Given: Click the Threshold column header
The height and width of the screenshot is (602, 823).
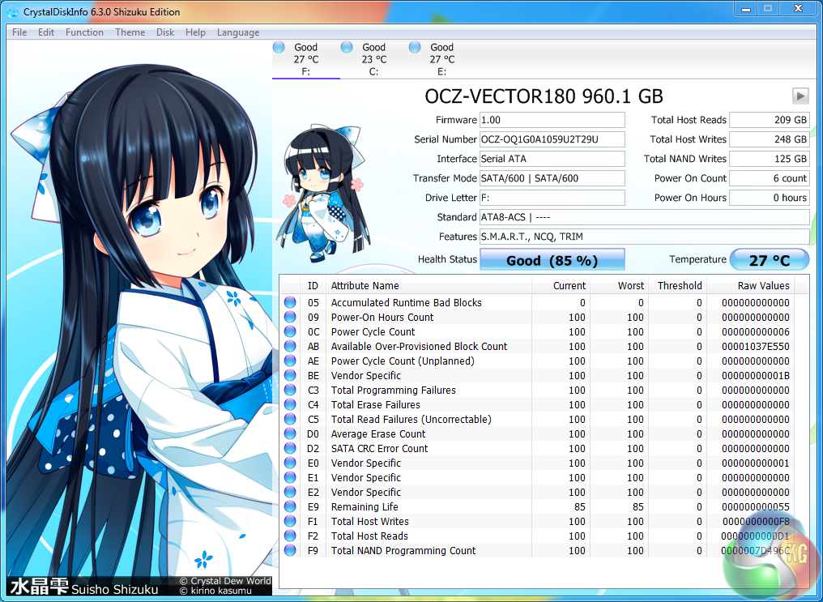Looking at the screenshot, I should click(x=677, y=285).
